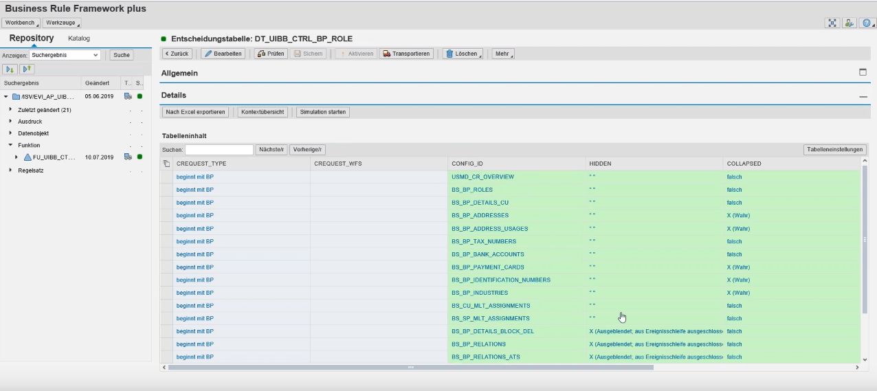The image size is (877, 391).
Task: Click the Transportieren truck button
Action: (406, 54)
